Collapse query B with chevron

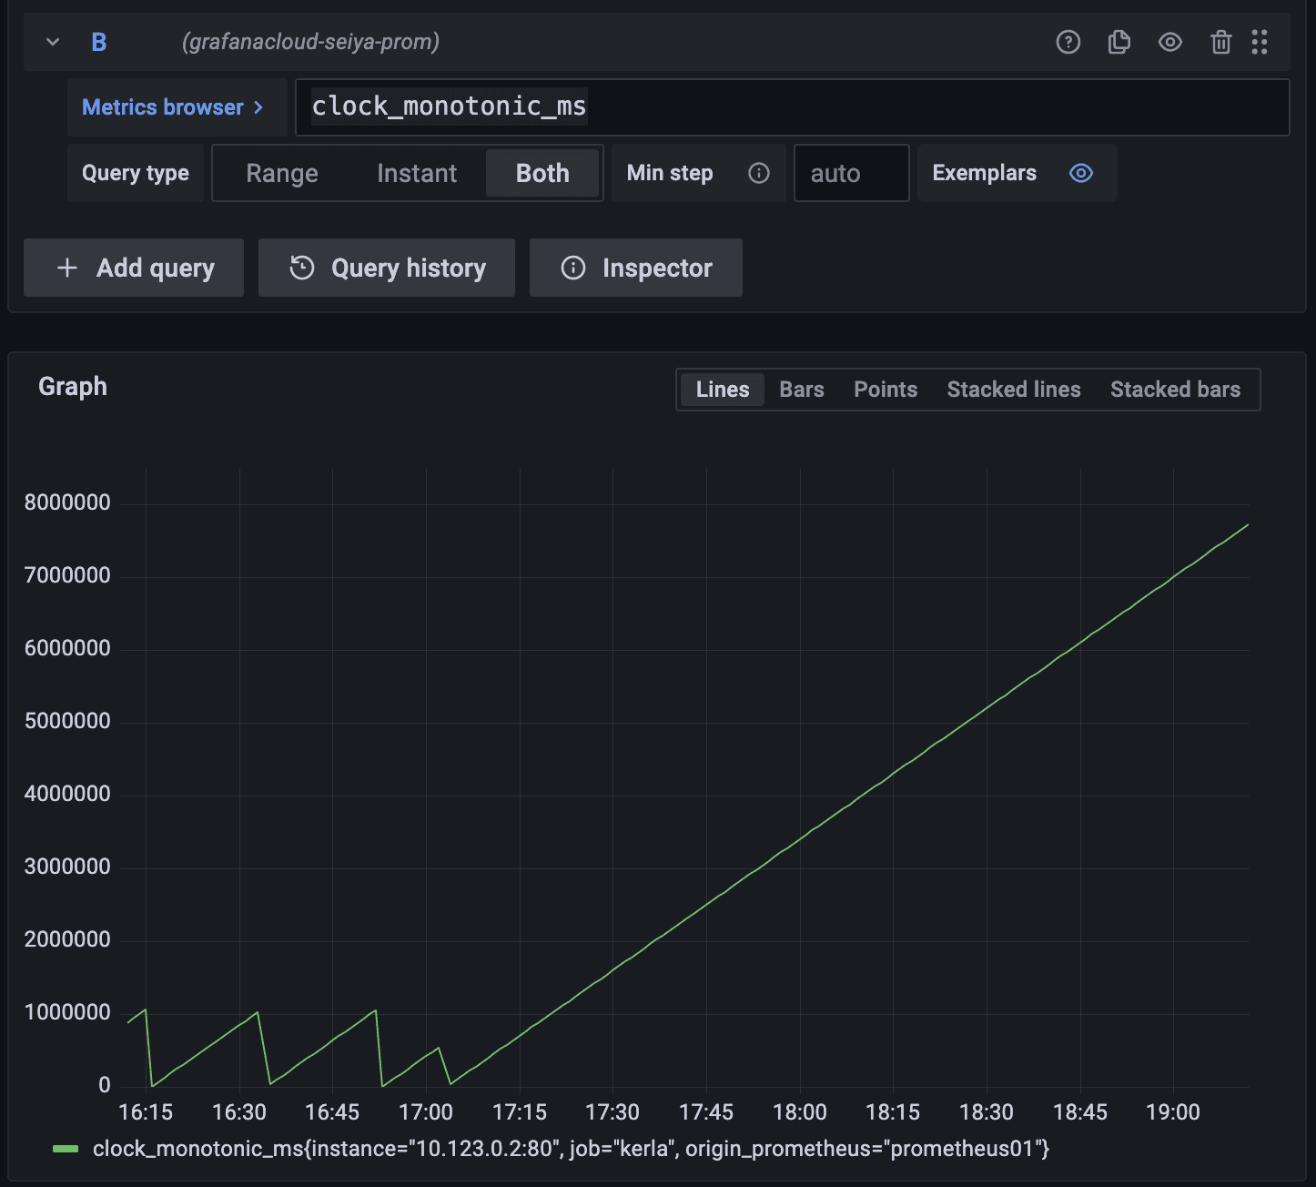click(53, 42)
